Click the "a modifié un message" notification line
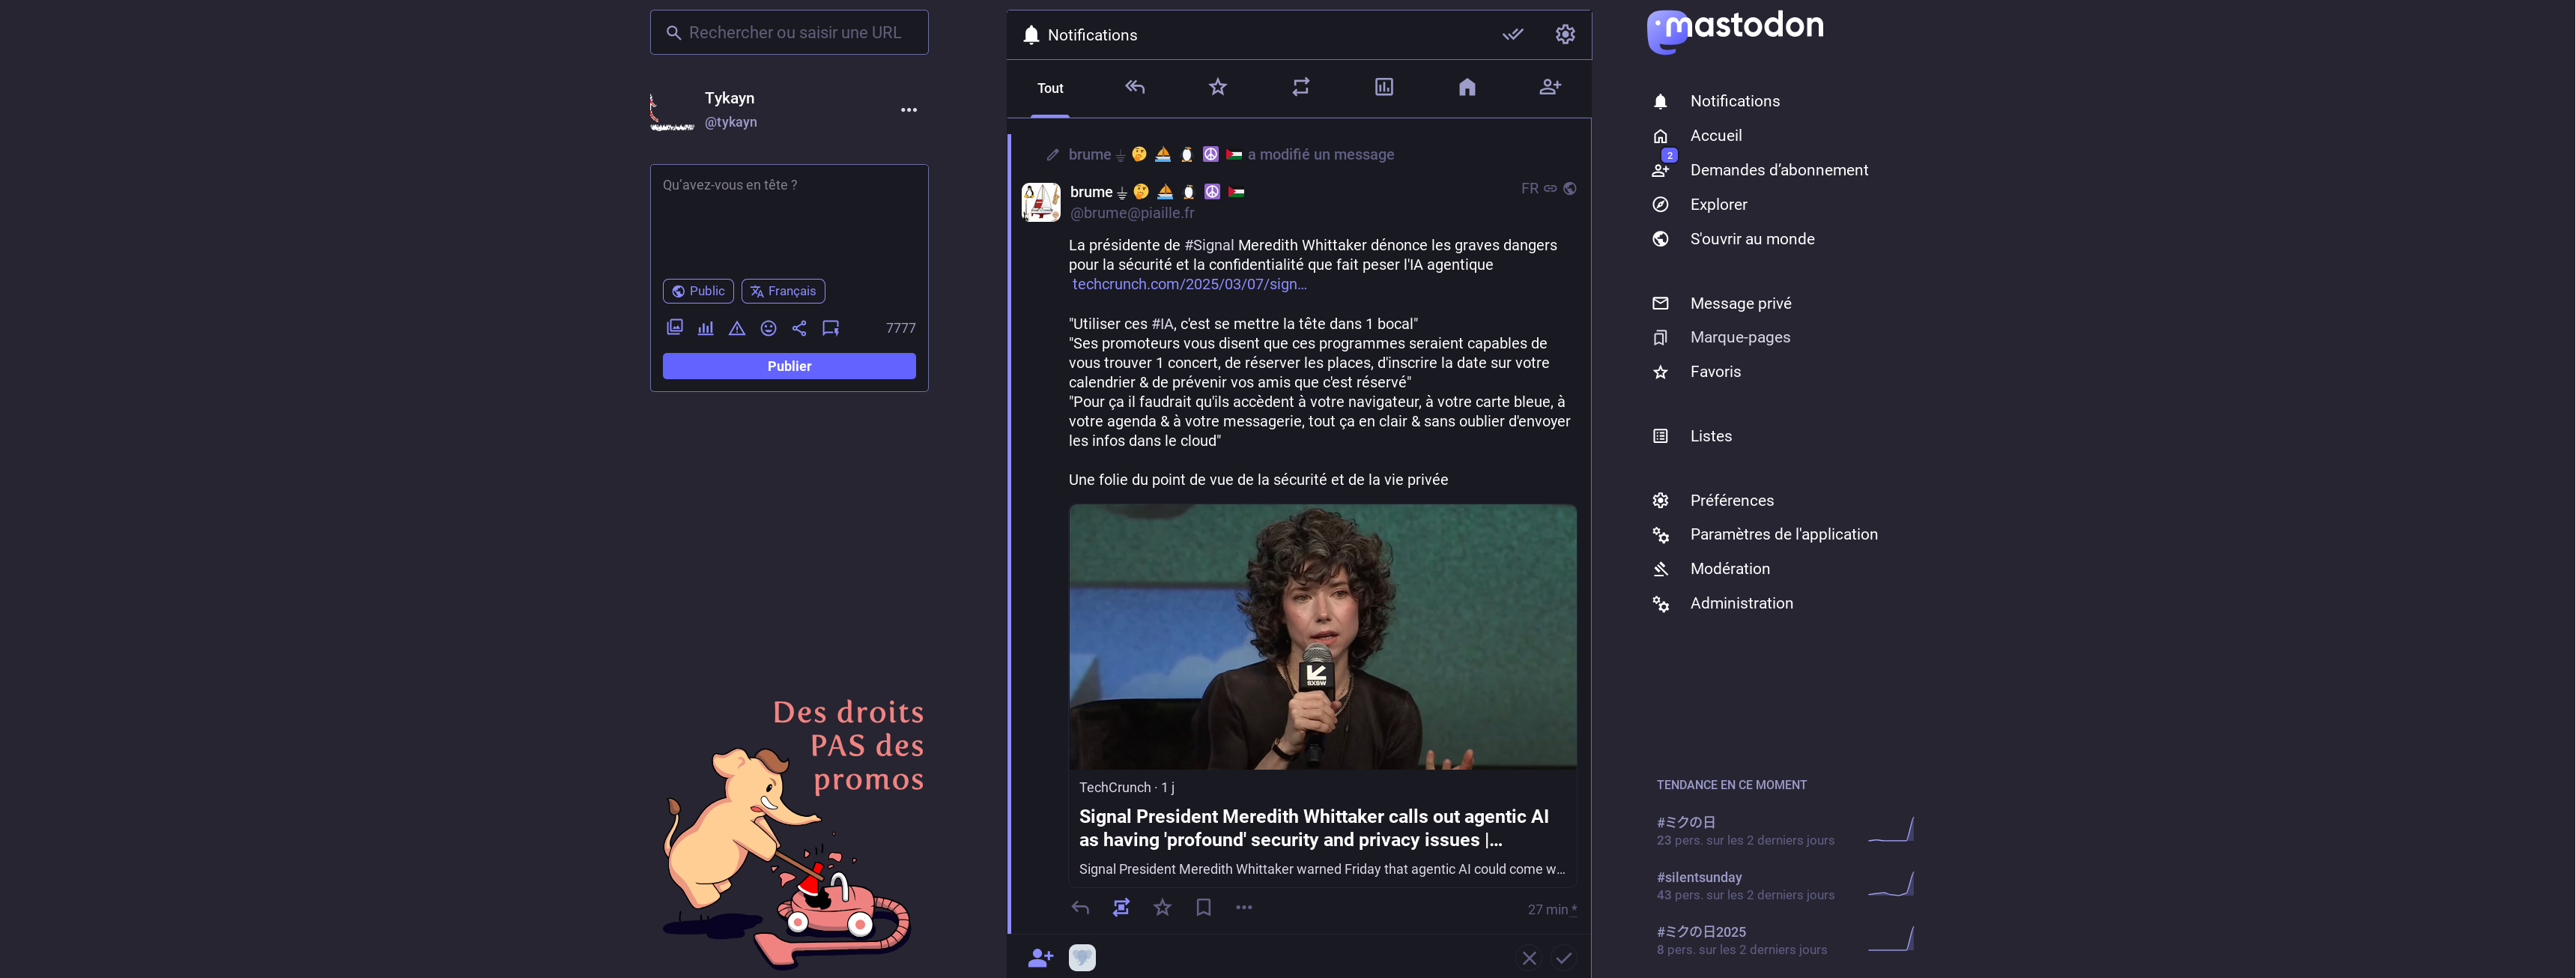This screenshot has width=2576, height=978. (1320, 154)
